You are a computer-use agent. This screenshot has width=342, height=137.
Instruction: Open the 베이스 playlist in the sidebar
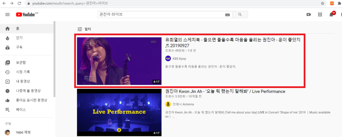(x=27, y=110)
